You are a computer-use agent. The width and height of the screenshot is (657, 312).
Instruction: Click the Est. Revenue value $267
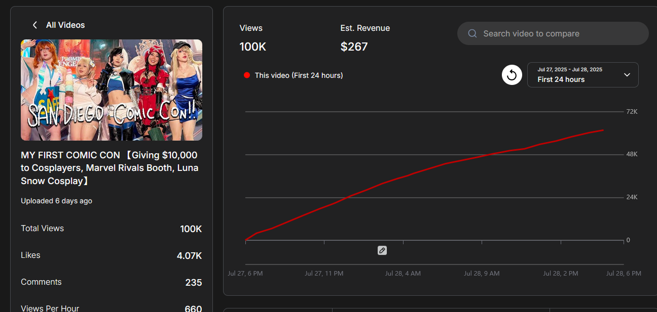(x=354, y=47)
